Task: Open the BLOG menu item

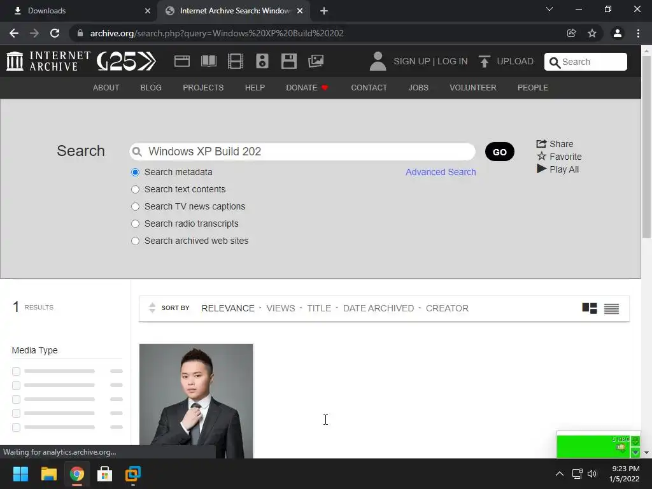Action: 151,88
